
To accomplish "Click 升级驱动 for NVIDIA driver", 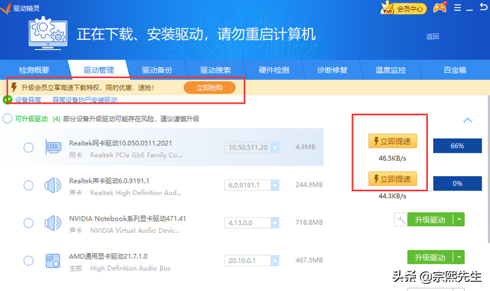I will pos(431,219).
